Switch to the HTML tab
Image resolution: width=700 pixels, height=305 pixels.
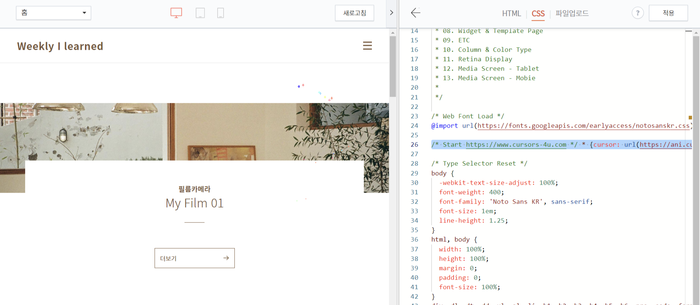[511, 13]
